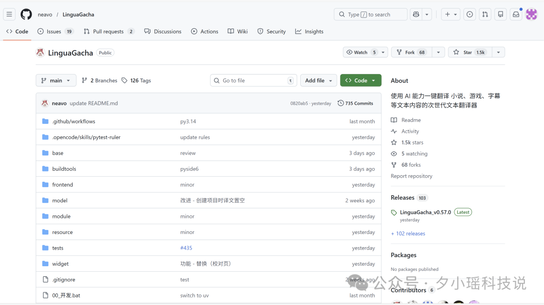Click the GitHub logo home icon
The height and width of the screenshot is (305, 544).
(26, 14)
